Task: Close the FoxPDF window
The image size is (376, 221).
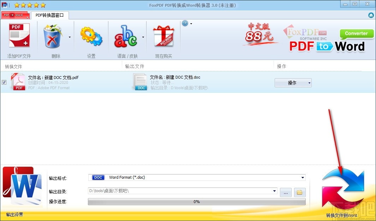Action: 367,4
